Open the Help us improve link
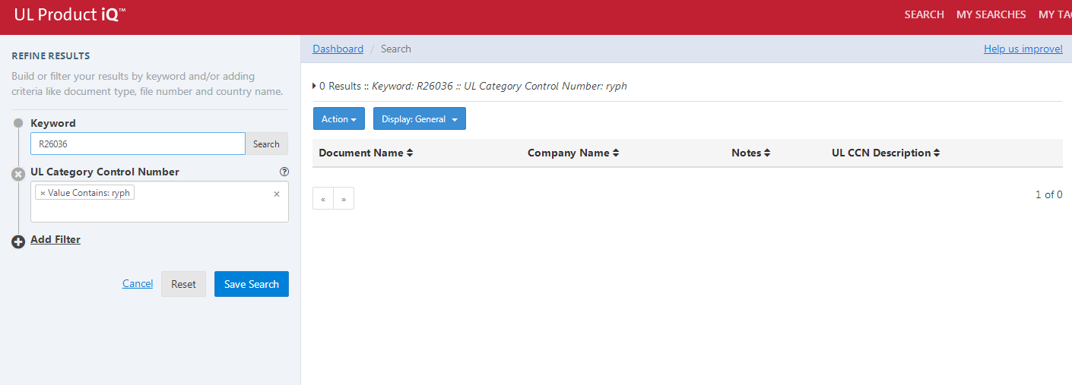The image size is (1072, 385). pos(1023,49)
